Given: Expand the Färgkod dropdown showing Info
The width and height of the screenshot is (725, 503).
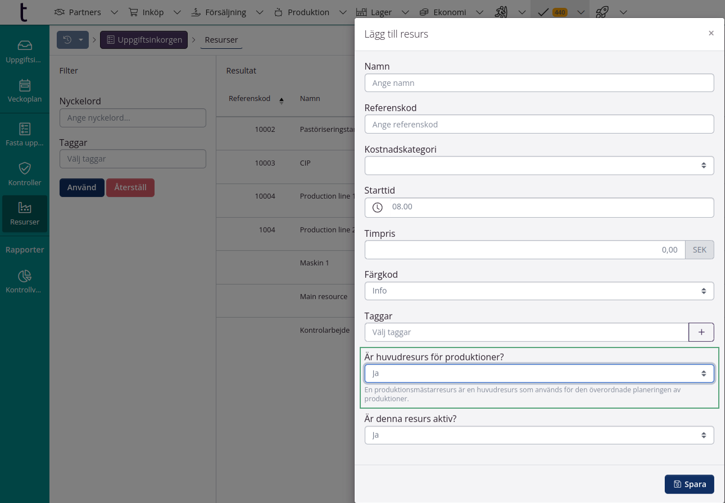Looking at the screenshot, I should [x=539, y=291].
